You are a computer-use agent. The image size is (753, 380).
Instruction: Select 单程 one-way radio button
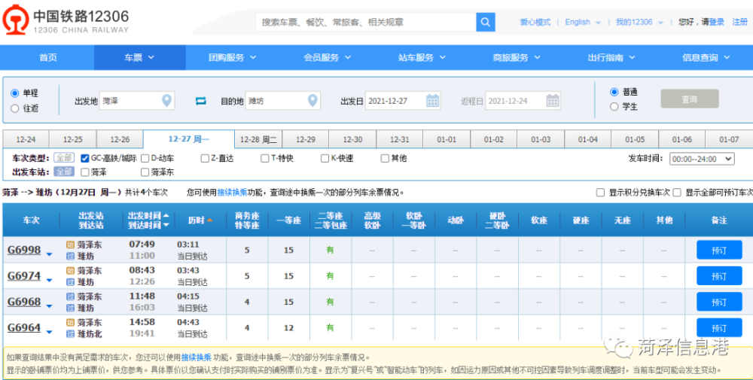click(14, 93)
